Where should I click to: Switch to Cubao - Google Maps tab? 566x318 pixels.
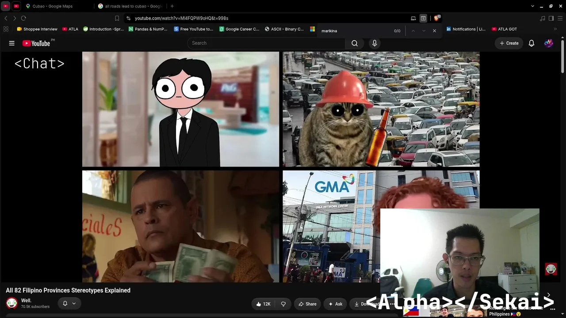tap(57, 6)
